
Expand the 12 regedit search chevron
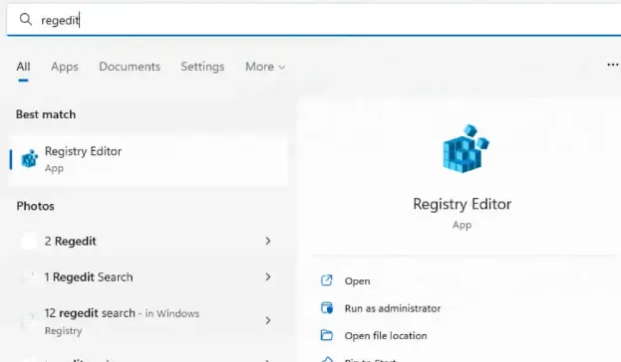268,320
